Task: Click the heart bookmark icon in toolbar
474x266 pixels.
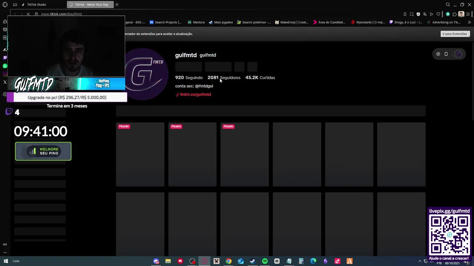Action: point(438,14)
